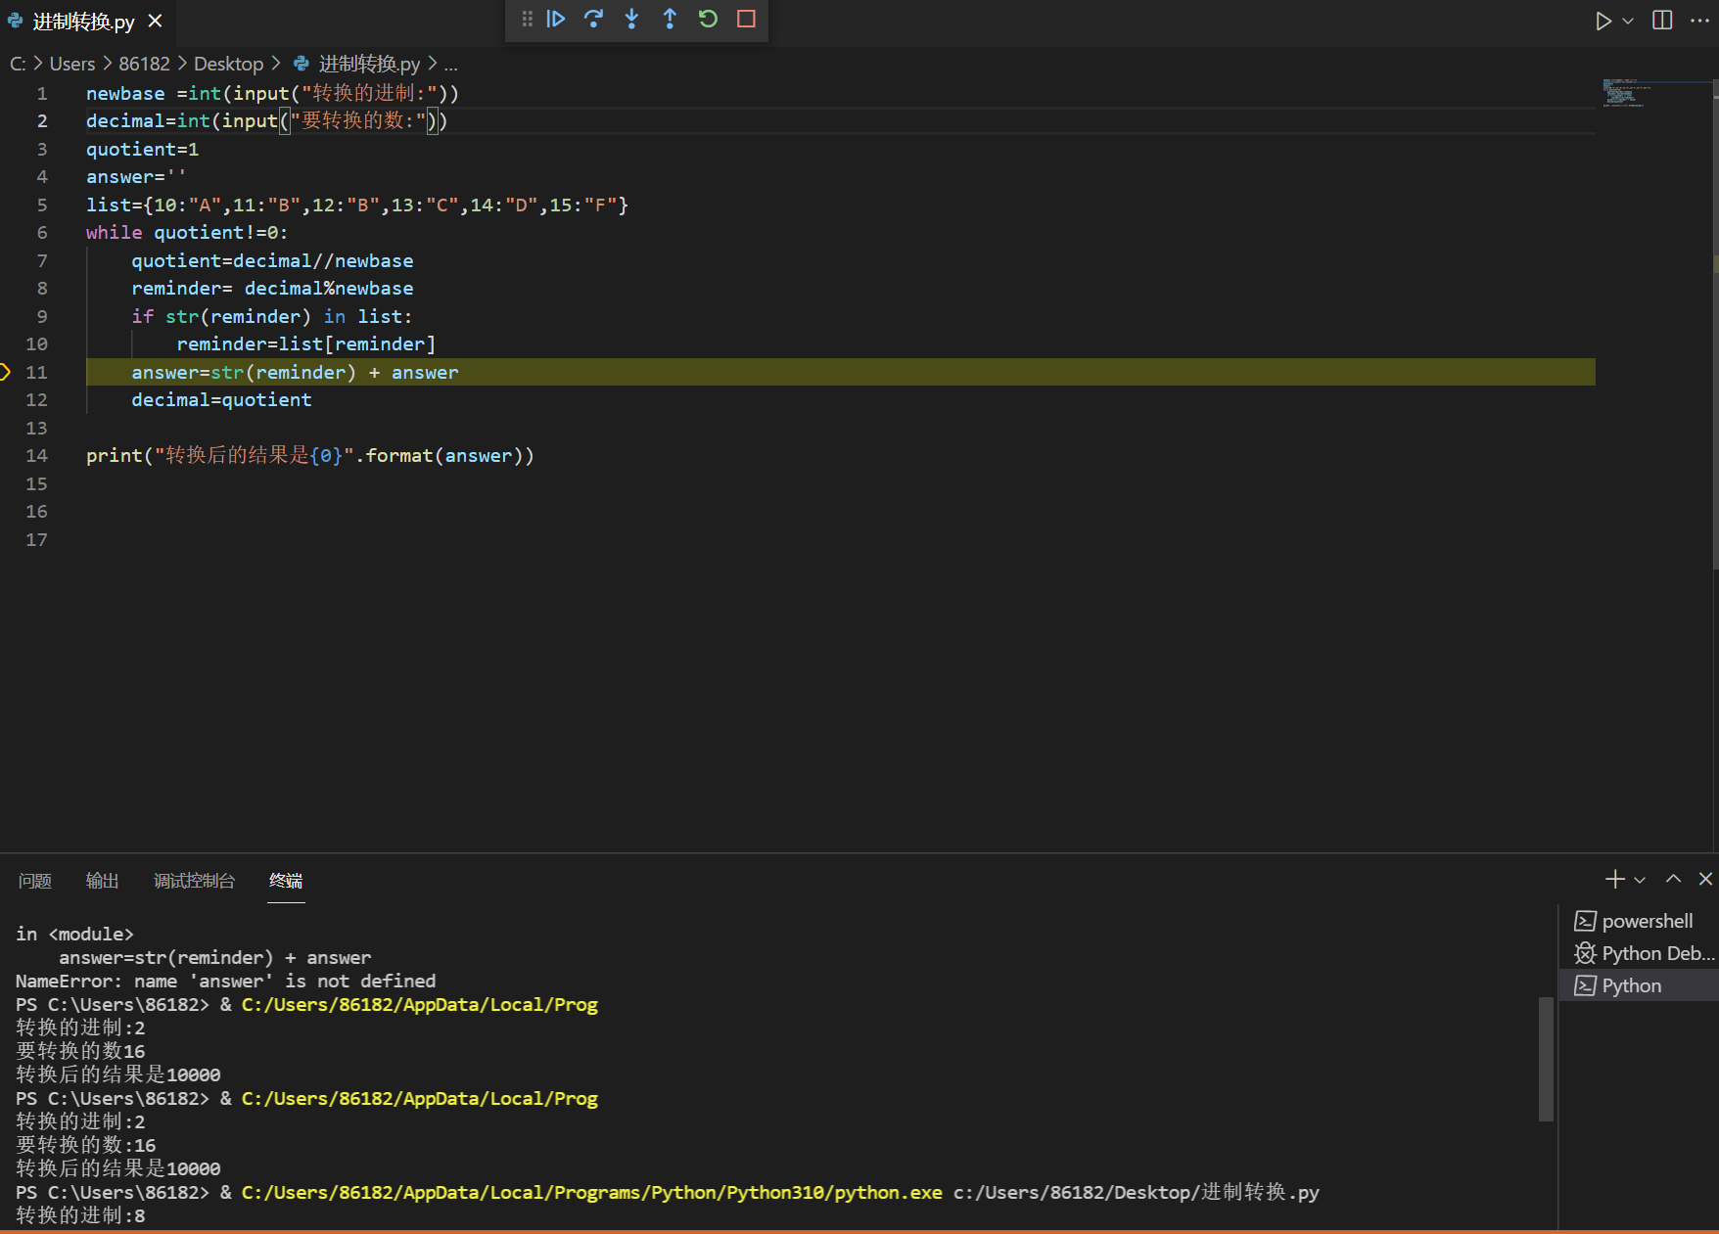Click the Step Into debug icon
1719x1234 pixels.
(x=631, y=19)
